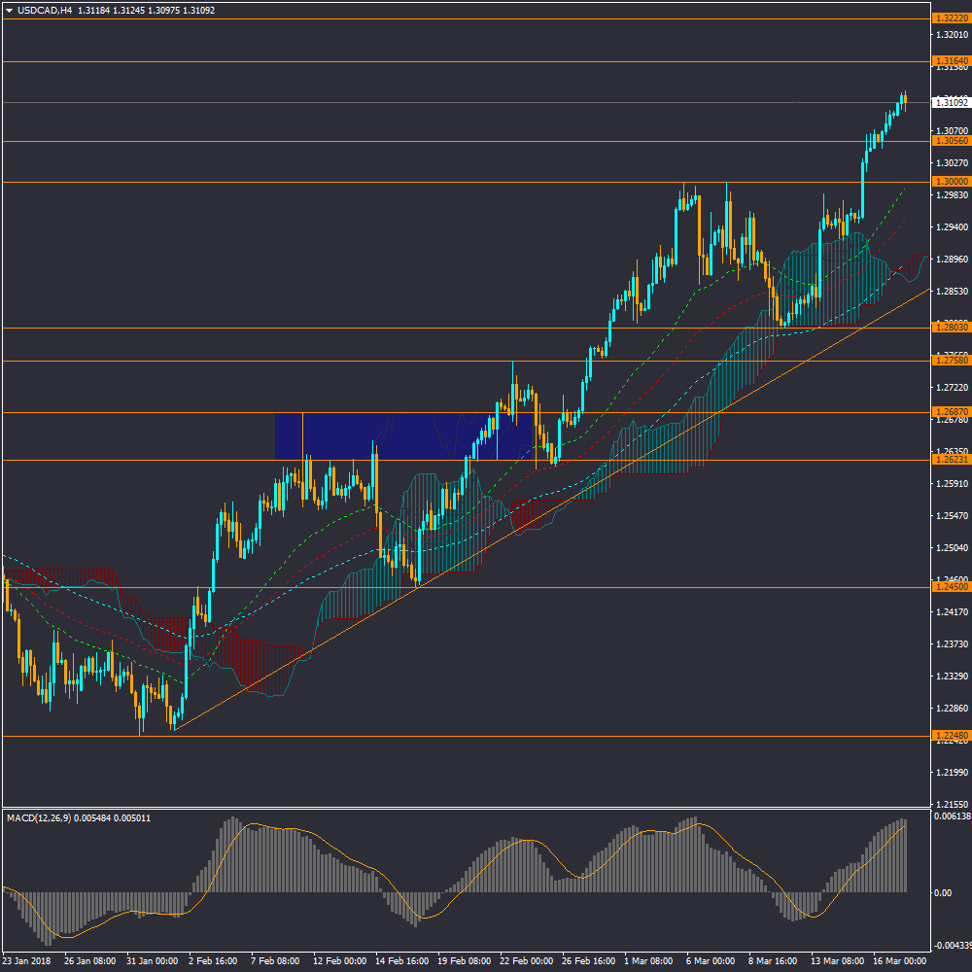Click the 23 Jan 2018 date label
This screenshot has width=972, height=972.
coord(27,961)
